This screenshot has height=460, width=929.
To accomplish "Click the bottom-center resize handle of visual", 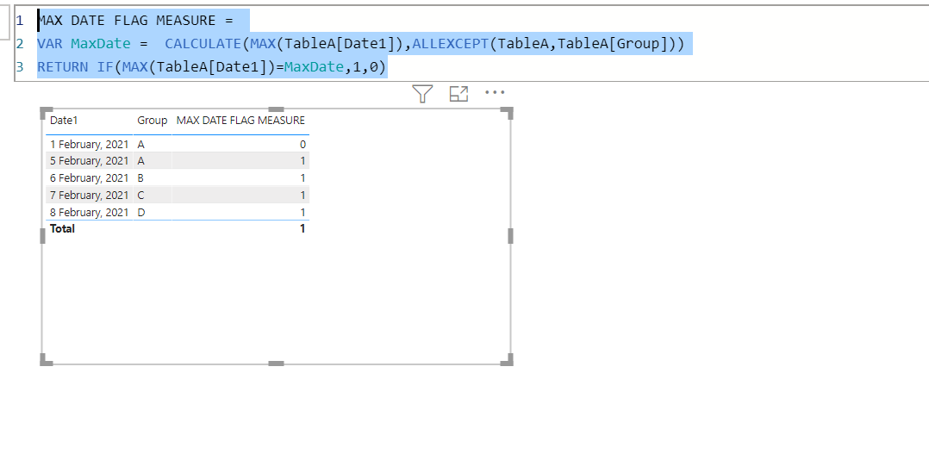I will pyautogui.click(x=276, y=363).
